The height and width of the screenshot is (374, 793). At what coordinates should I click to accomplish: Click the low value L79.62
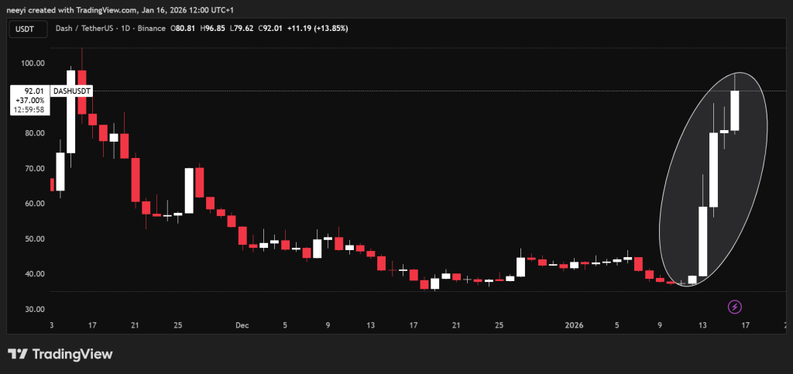click(242, 29)
